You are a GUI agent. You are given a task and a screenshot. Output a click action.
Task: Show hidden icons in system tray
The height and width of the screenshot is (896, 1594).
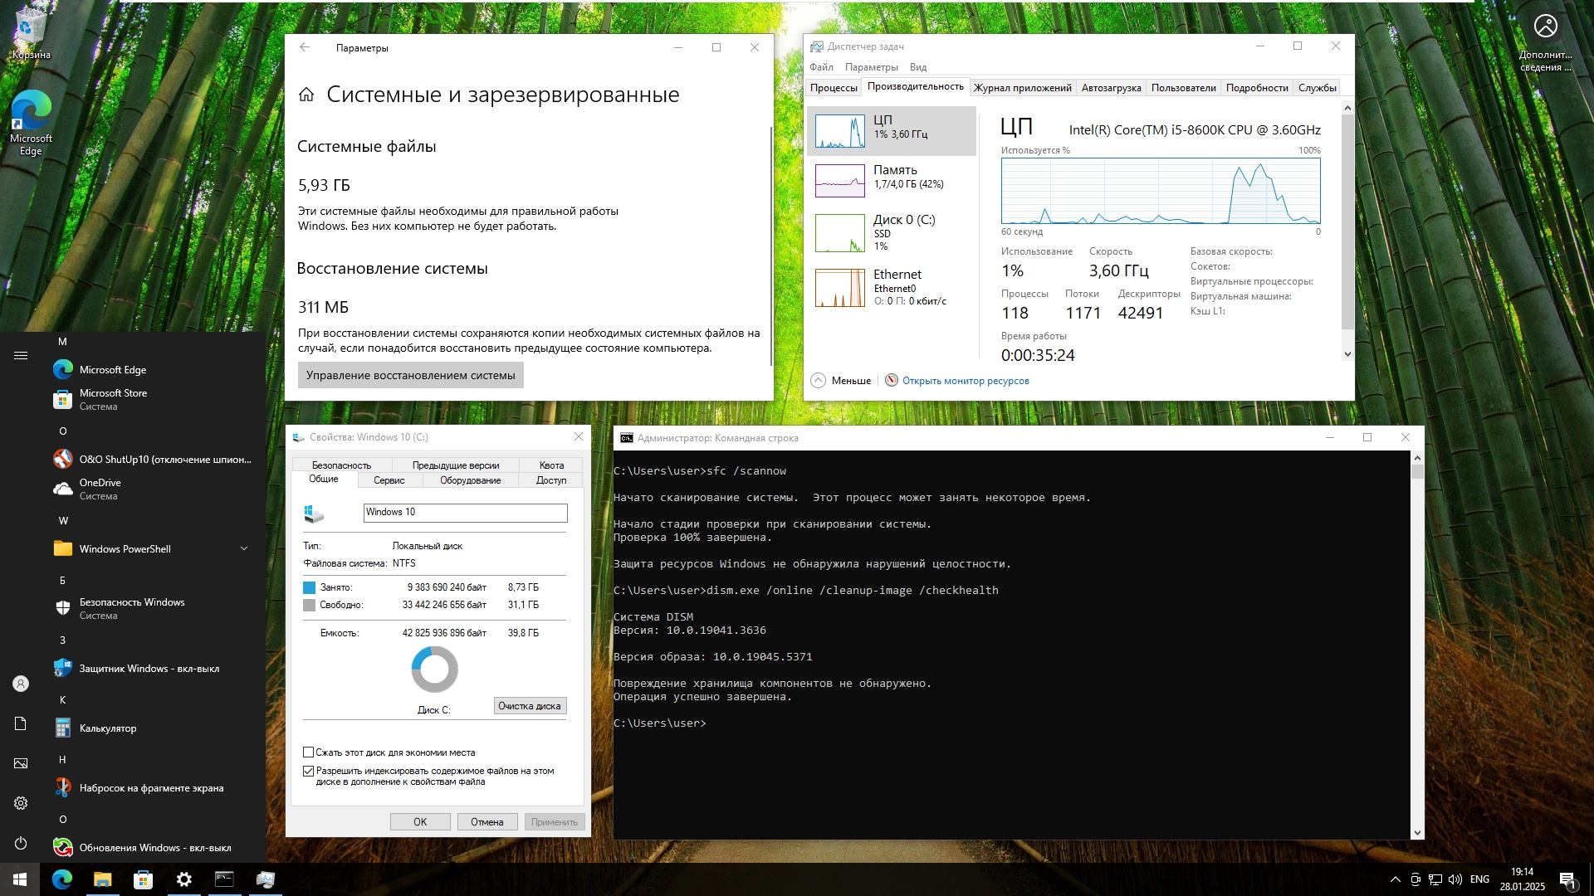pyautogui.click(x=1395, y=879)
